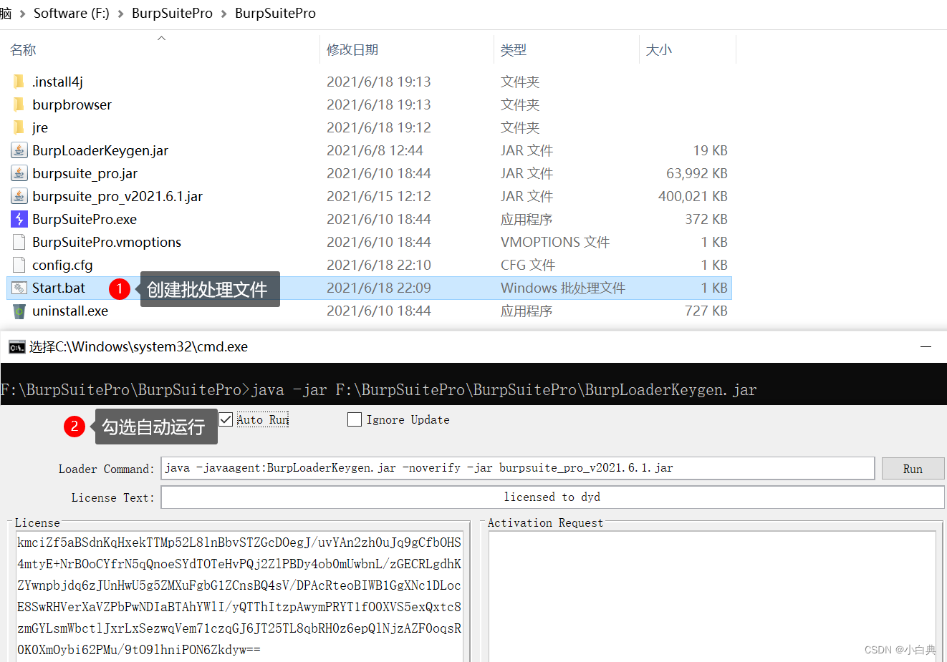Select BurpSuitePro.exe file name
Screen dimensions: 947x662
(85, 219)
